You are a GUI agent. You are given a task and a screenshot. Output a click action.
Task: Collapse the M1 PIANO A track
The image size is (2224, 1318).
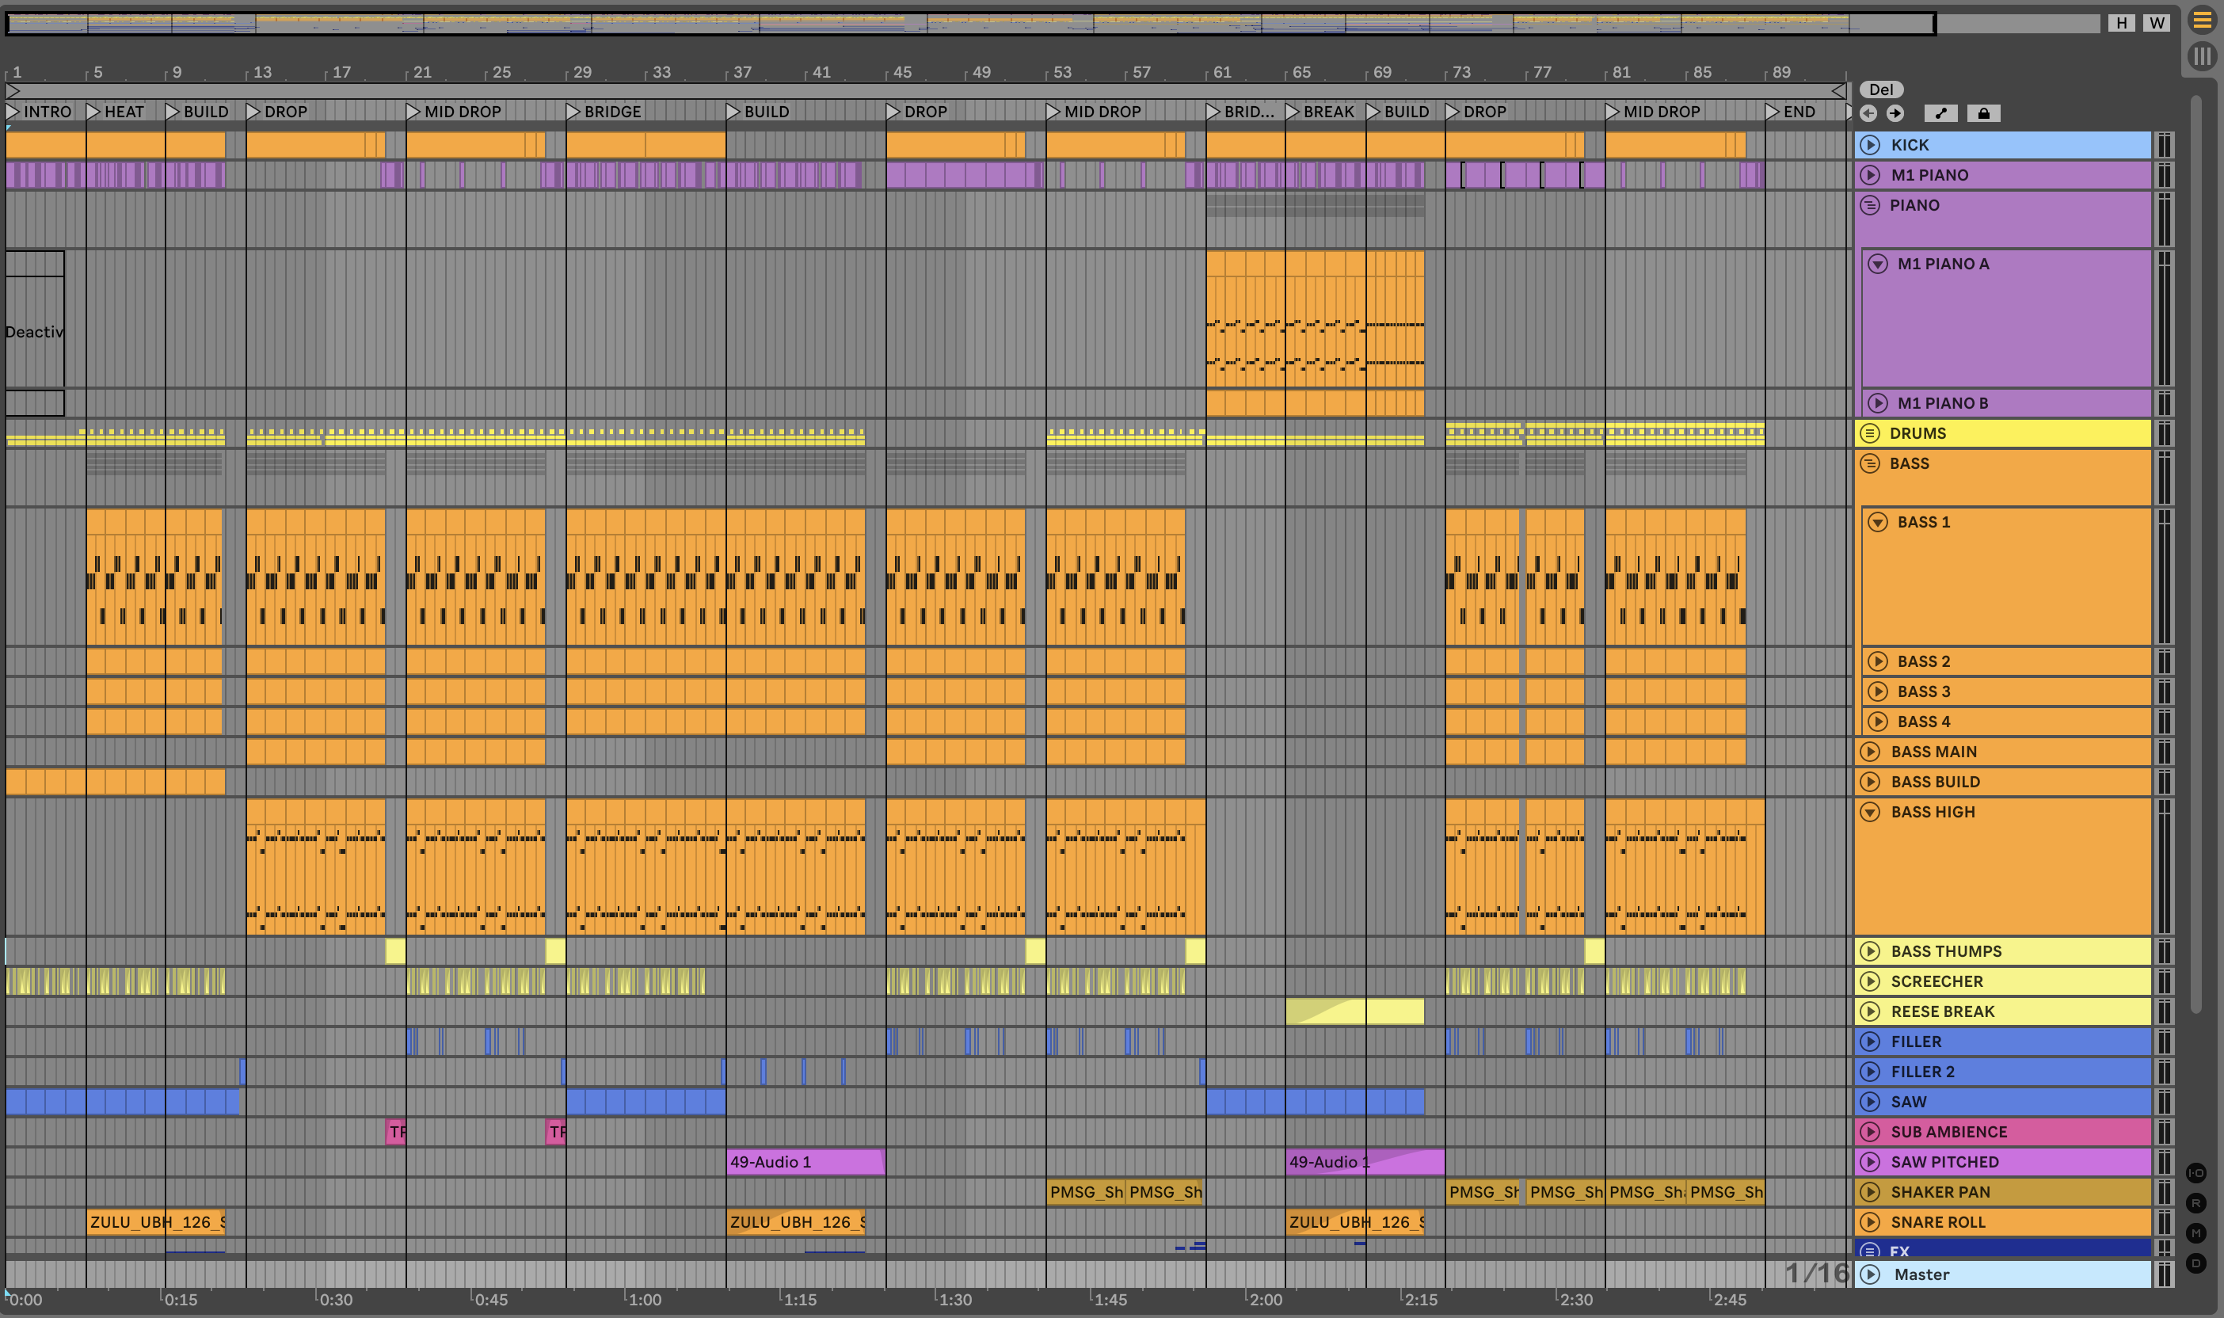[x=1877, y=264]
